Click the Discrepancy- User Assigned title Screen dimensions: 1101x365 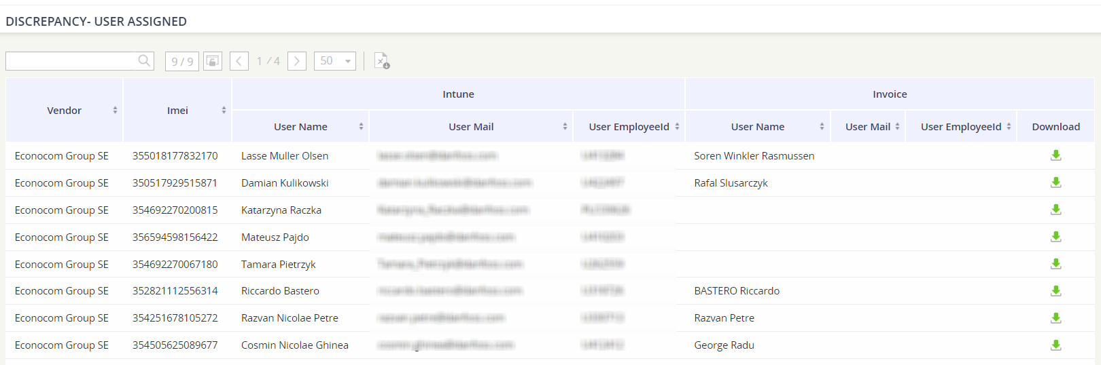[97, 22]
